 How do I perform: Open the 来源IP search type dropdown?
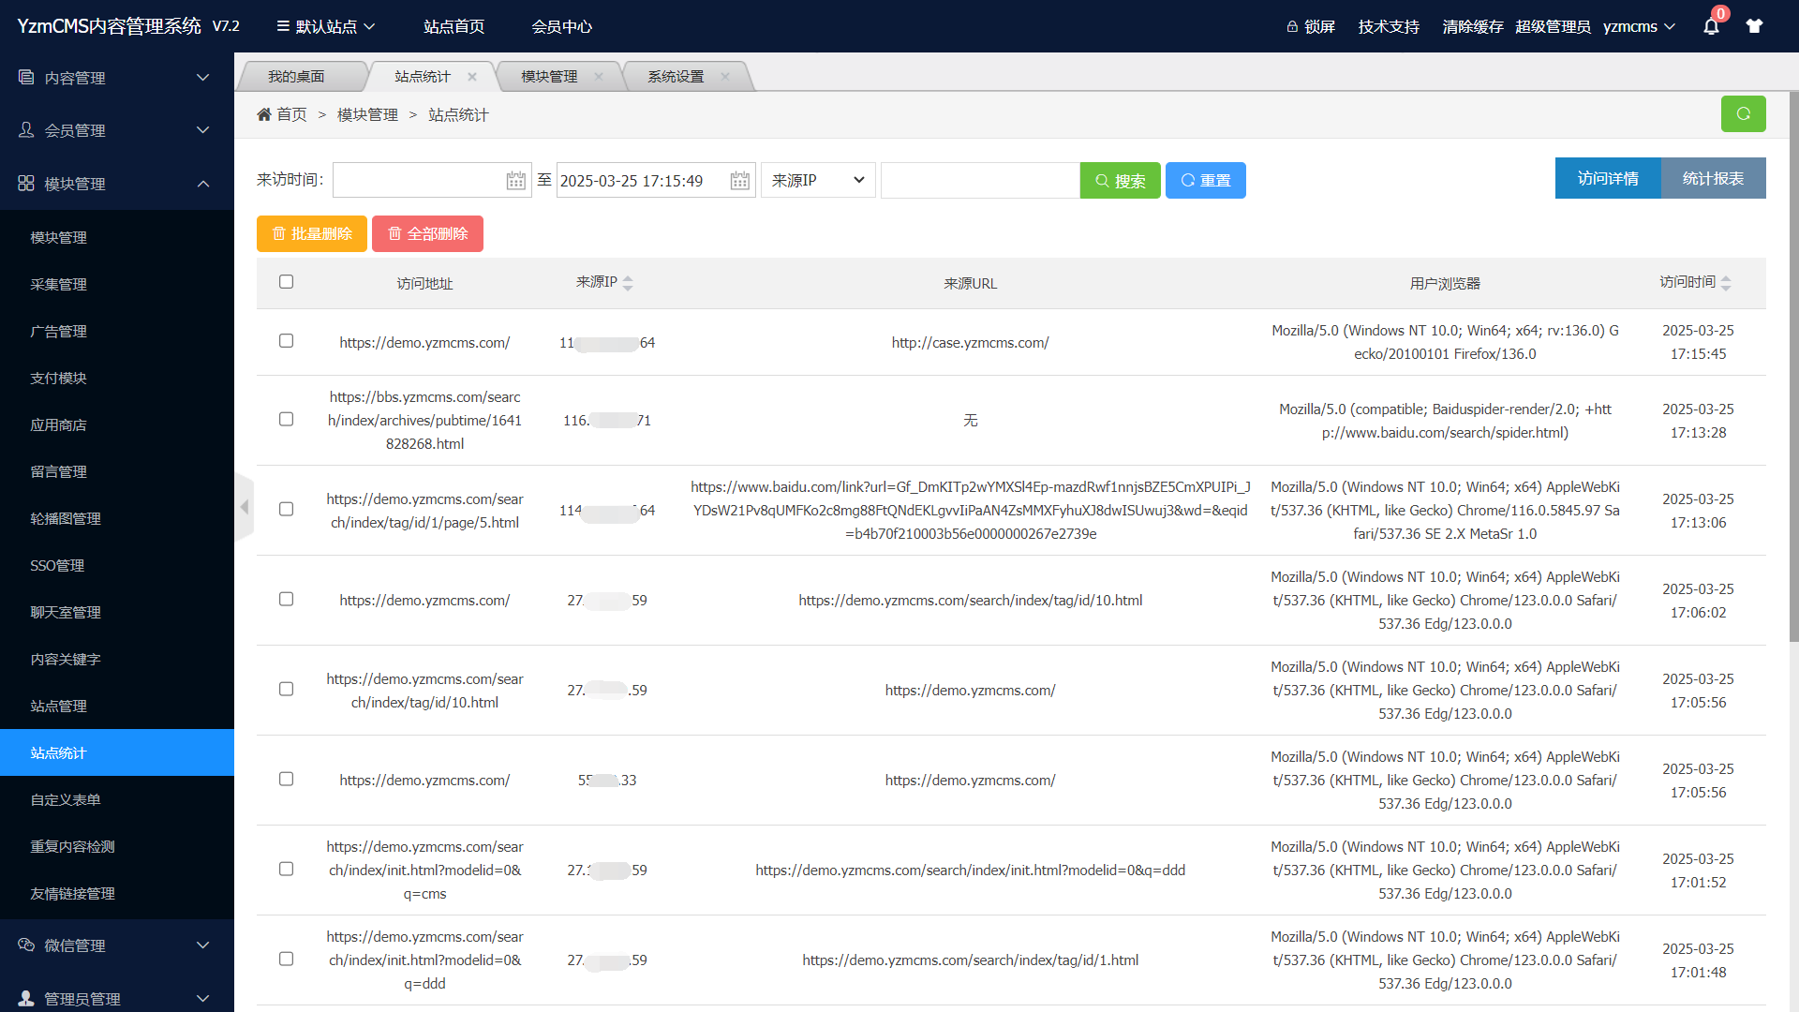pos(818,181)
